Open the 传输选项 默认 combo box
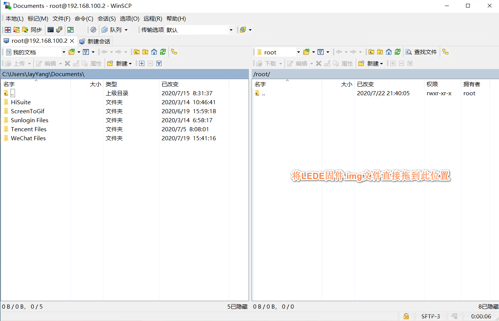Image resolution: width=499 pixels, height=321 pixels. tap(199, 30)
